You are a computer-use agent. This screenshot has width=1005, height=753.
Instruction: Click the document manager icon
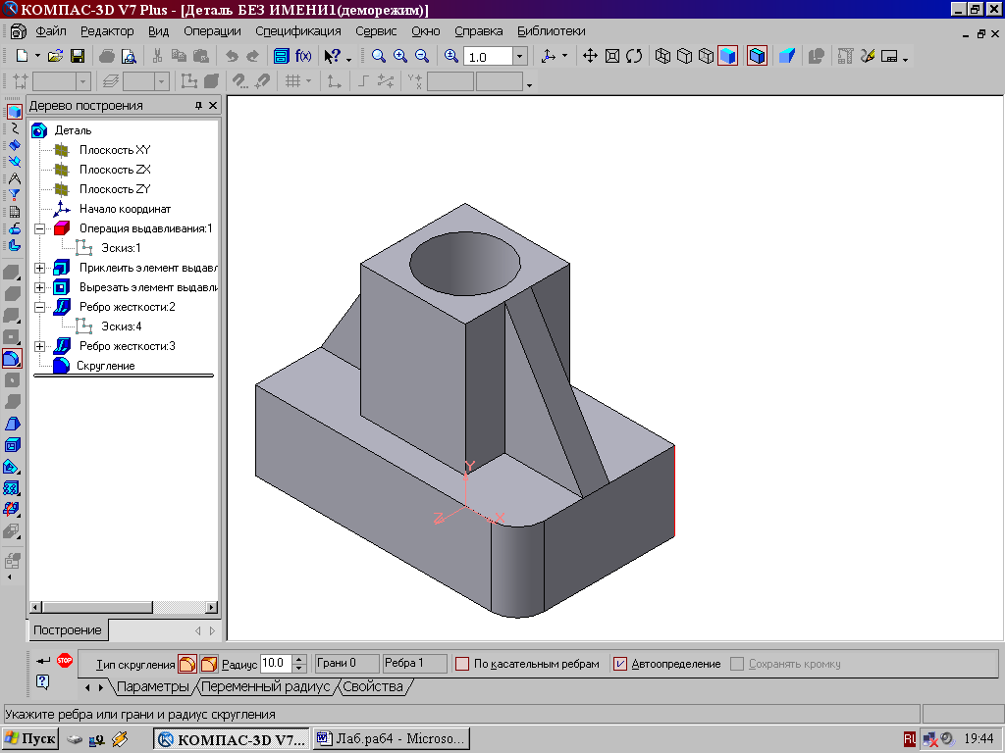click(282, 56)
